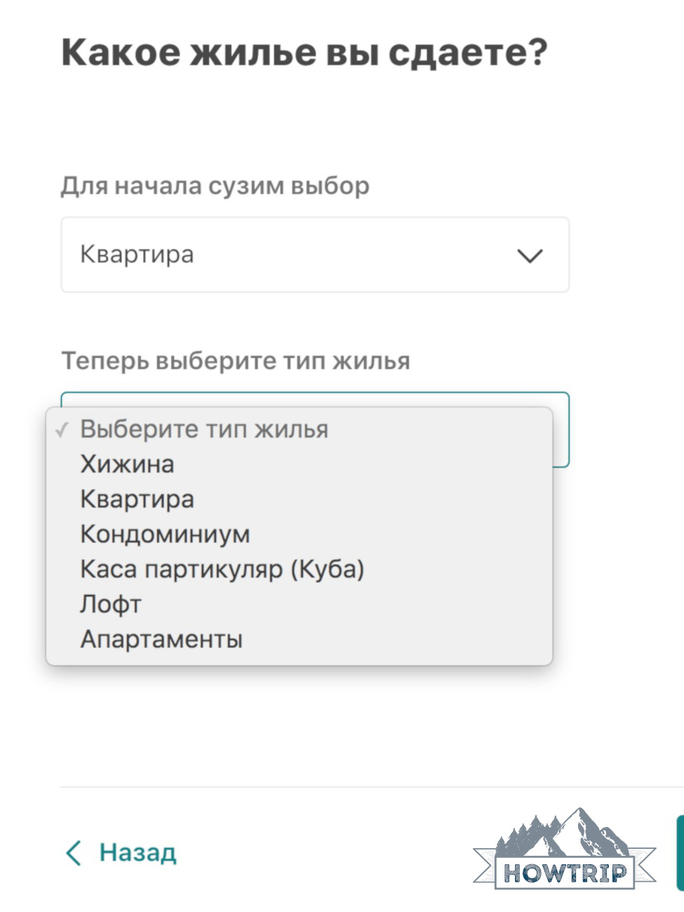The height and width of the screenshot is (912, 684).
Task: Select the Кондоминиум option
Action: (166, 535)
